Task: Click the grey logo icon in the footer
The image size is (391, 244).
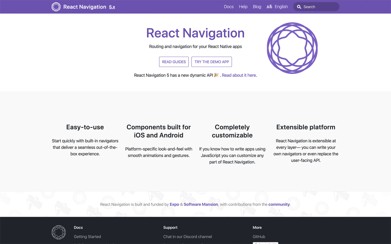Action: pyautogui.click(x=59, y=232)
